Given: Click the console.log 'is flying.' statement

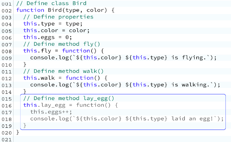Looking at the screenshot, I should click(x=124, y=58).
